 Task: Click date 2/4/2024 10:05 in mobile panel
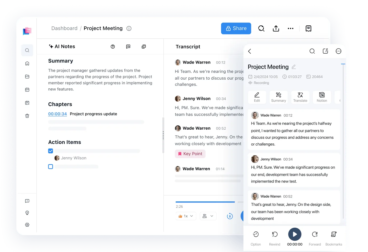pos(263,77)
